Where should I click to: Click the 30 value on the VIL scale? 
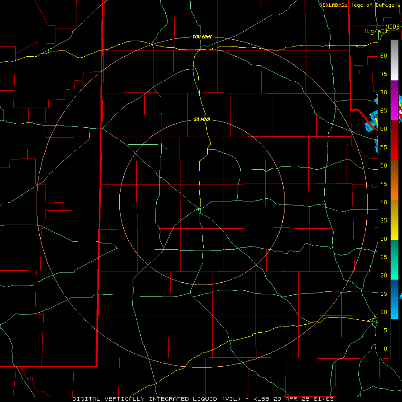pos(384,239)
